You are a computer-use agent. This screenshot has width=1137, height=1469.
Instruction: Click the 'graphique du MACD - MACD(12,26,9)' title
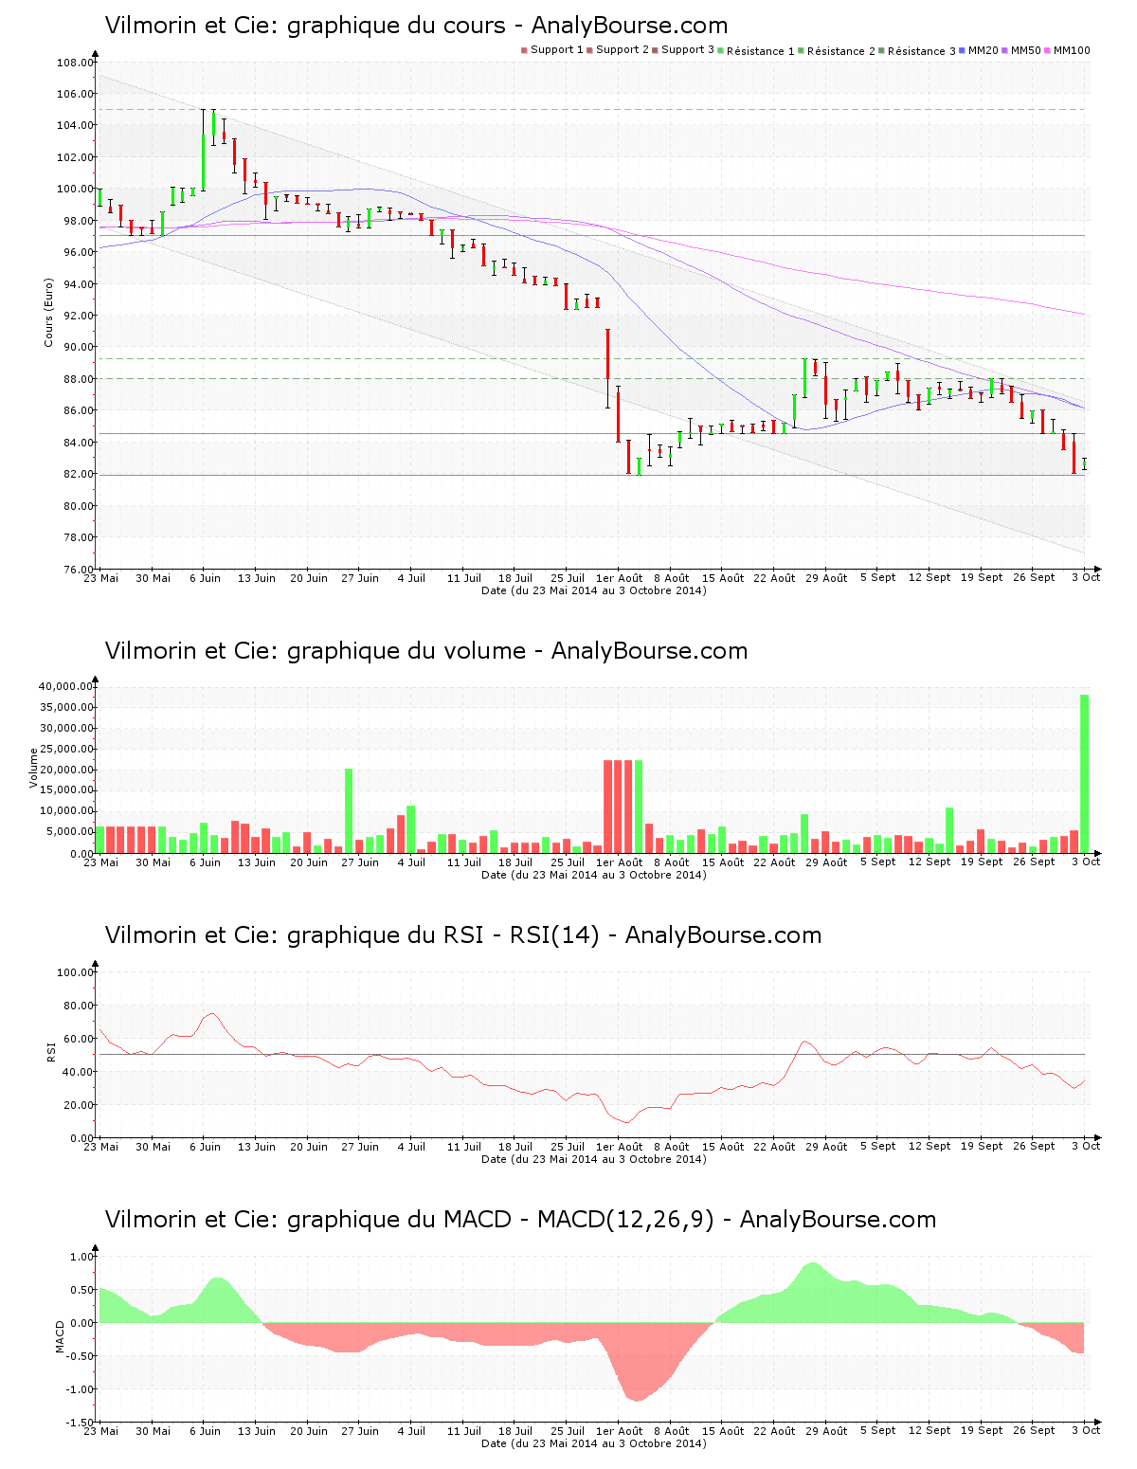pos(520,1220)
